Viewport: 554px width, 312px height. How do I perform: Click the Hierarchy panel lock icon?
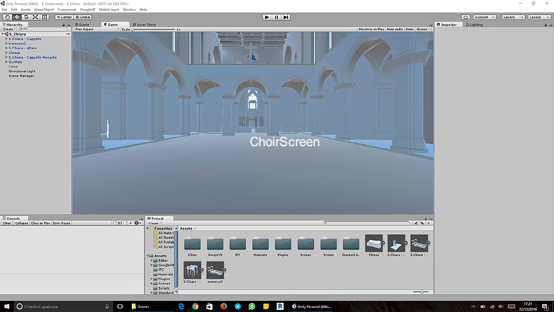pyautogui.click(x=63, y=25)
